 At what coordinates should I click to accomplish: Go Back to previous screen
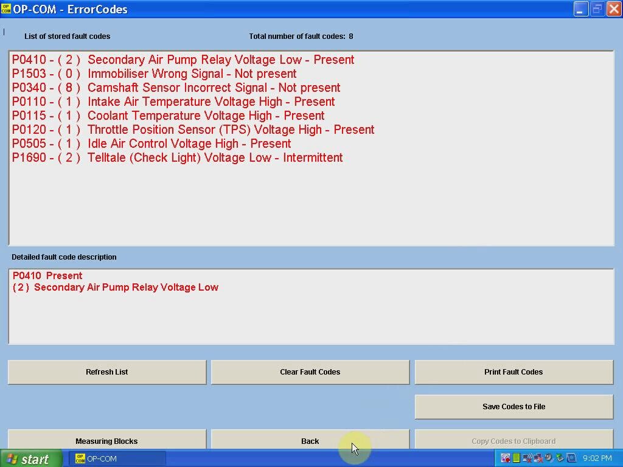[x=310, y=440]
